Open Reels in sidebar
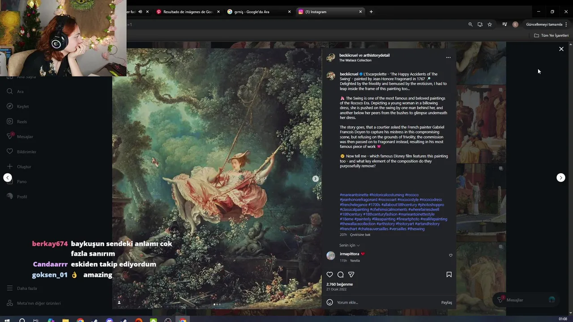This screenshot has width=573, height=322. 17,122
